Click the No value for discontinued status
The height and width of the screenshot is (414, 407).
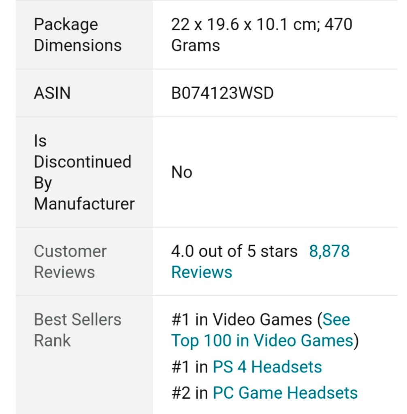[x=181, y=173]
